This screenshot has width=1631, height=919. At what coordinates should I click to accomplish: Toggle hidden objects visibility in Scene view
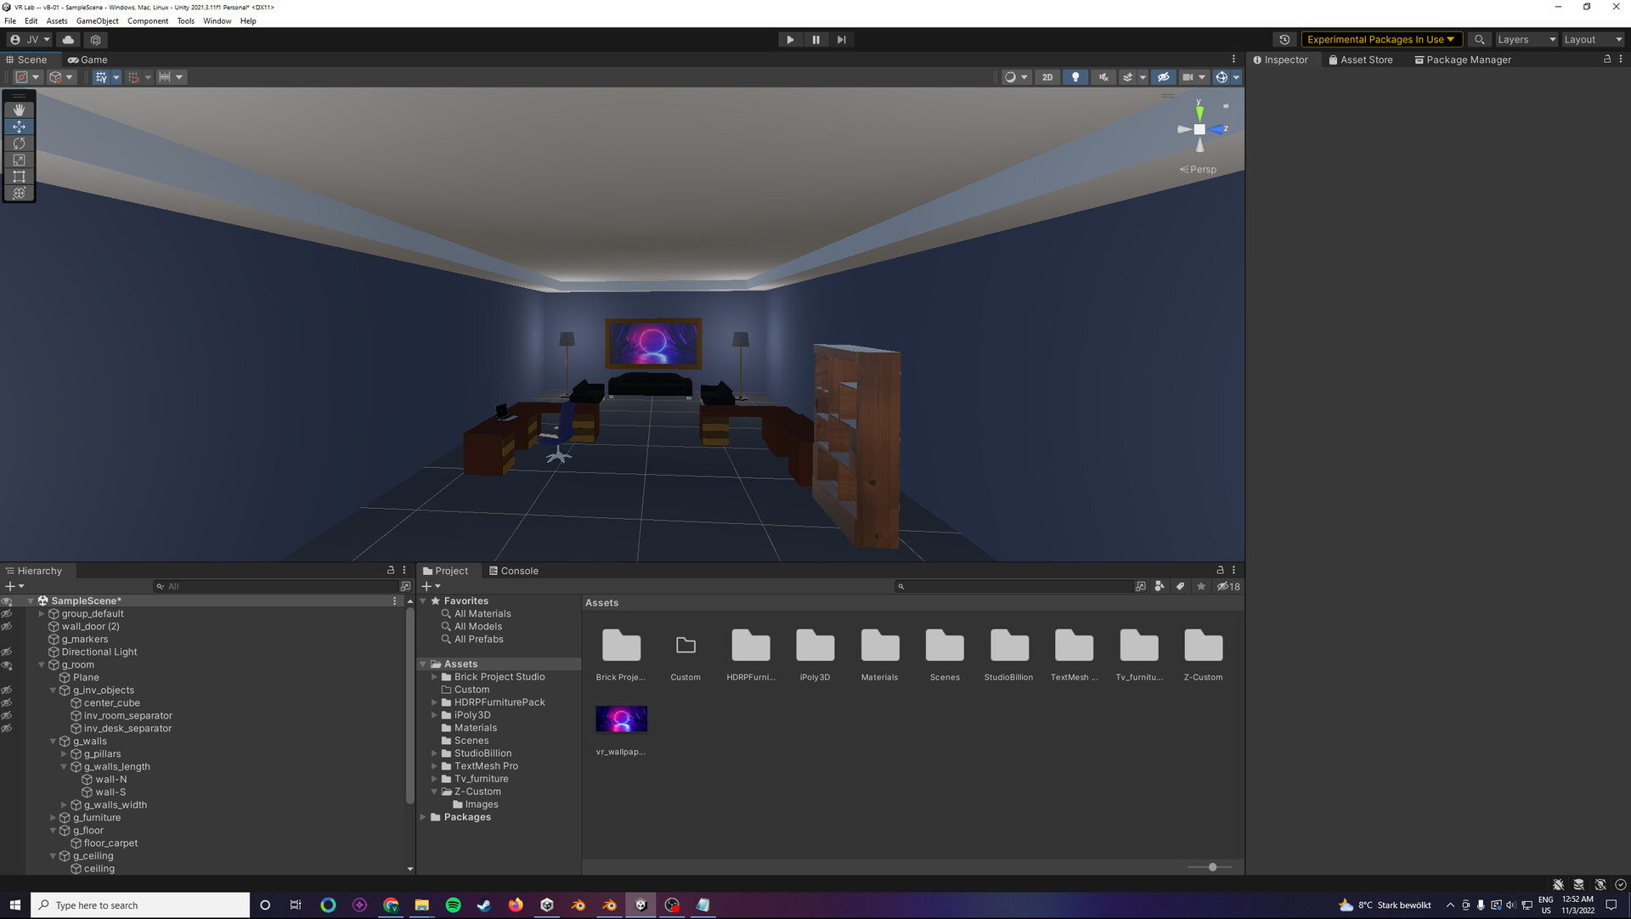1163,76
